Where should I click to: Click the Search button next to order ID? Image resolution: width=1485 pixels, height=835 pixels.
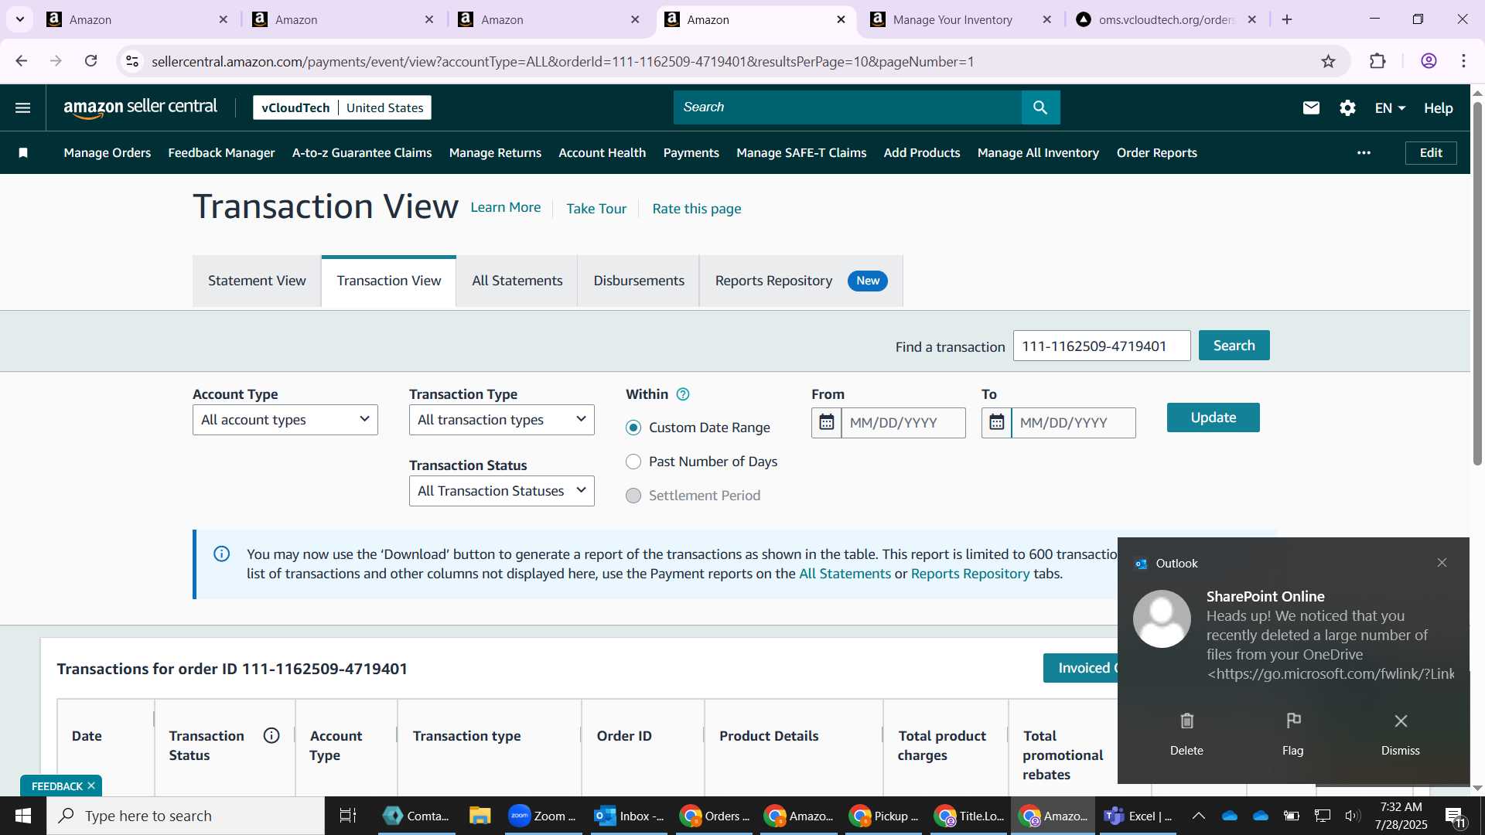pos(1234,346)
